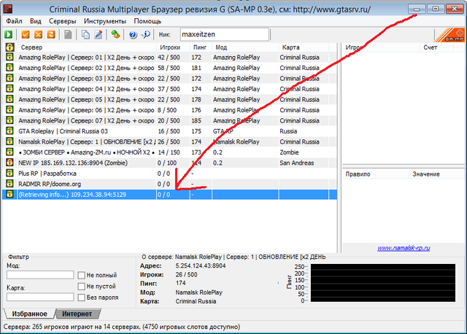467x334 pixels.
Task: Click lock icon of GTA Roleplay row
Action: [9, 131]
